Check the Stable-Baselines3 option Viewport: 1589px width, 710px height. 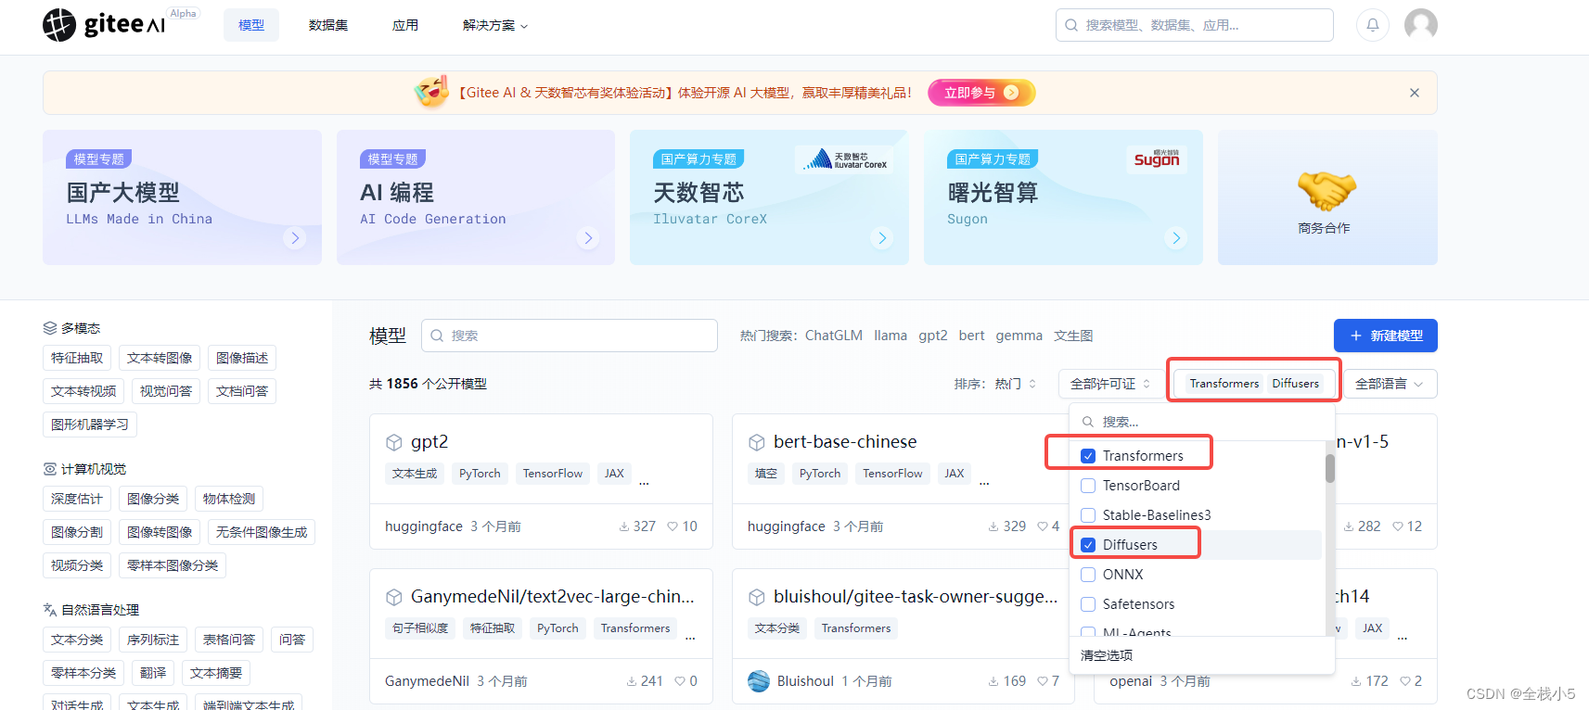1088,515
